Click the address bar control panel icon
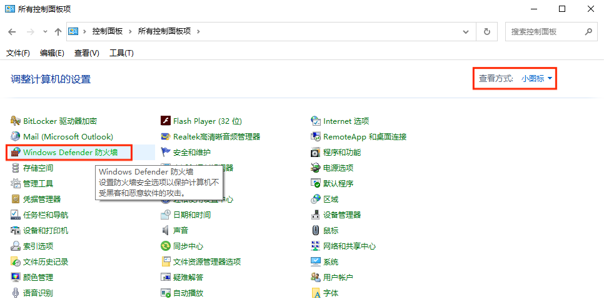604x304 pixels. [x=73, y=31]
